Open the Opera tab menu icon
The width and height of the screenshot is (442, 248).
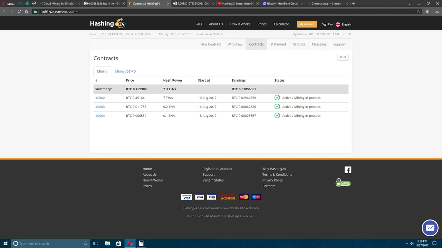click(410, 3)
